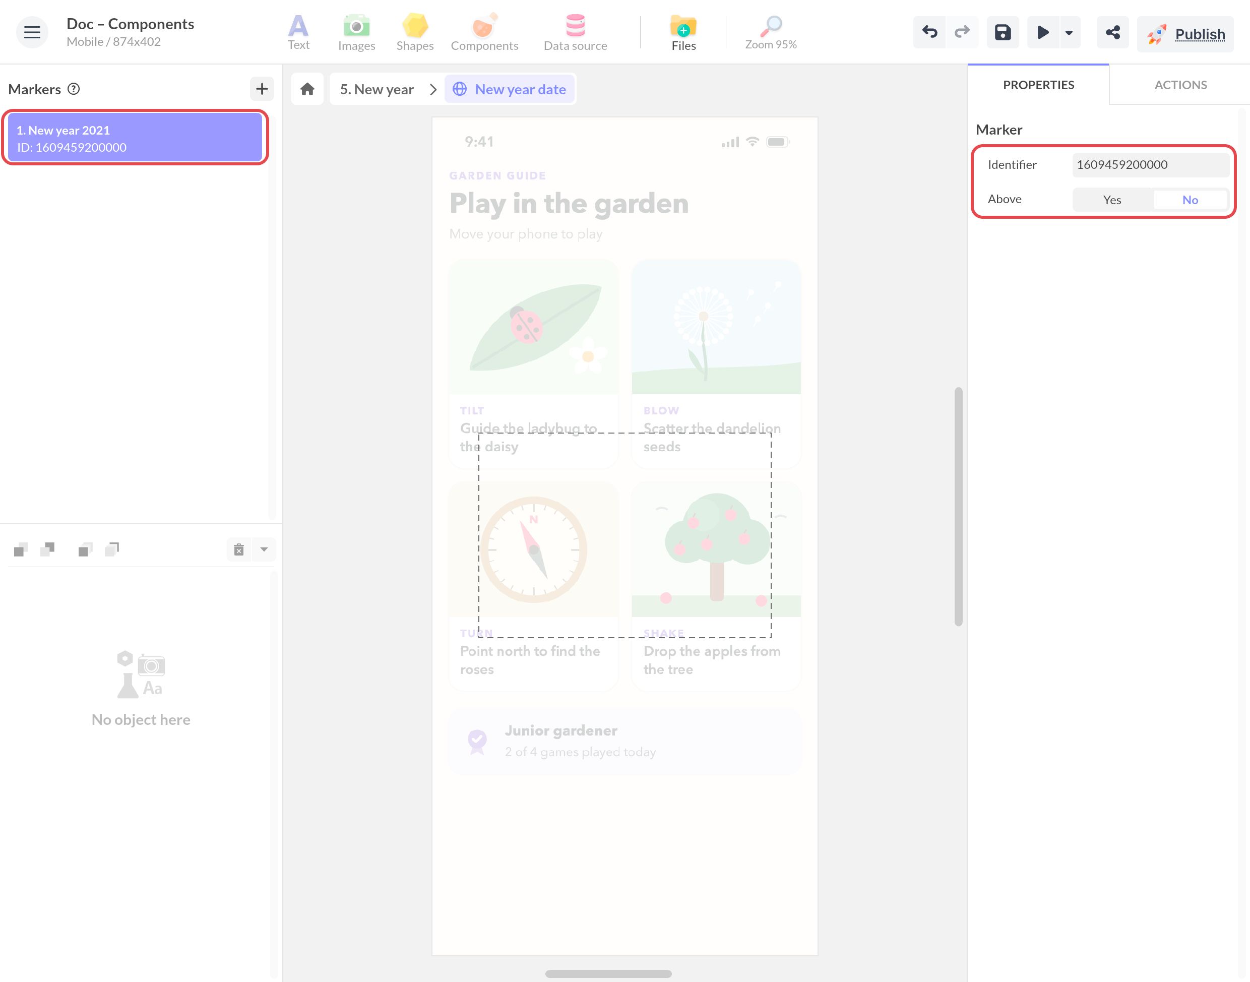The height and width of the screenshot is (982, 1250).
Task: Open the Images library
Action: point(356,32)
